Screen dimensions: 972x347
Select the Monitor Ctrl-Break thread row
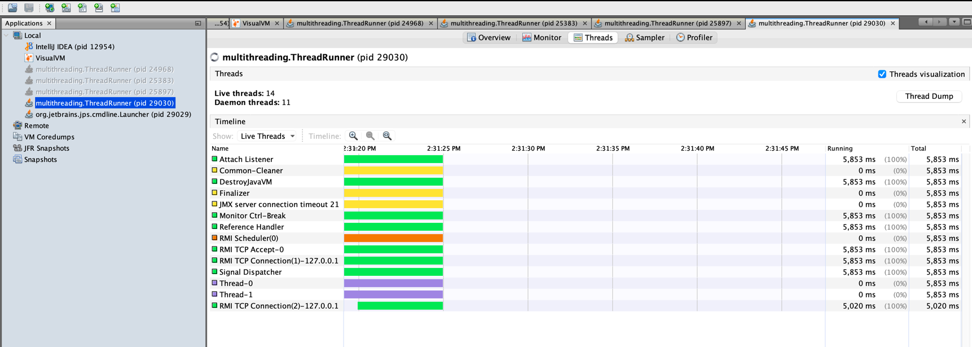[585, 216]
